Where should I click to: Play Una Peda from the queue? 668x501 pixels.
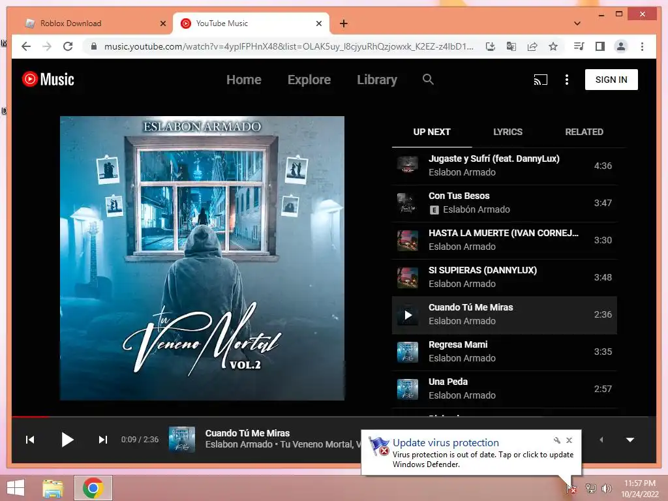[504, 389]
